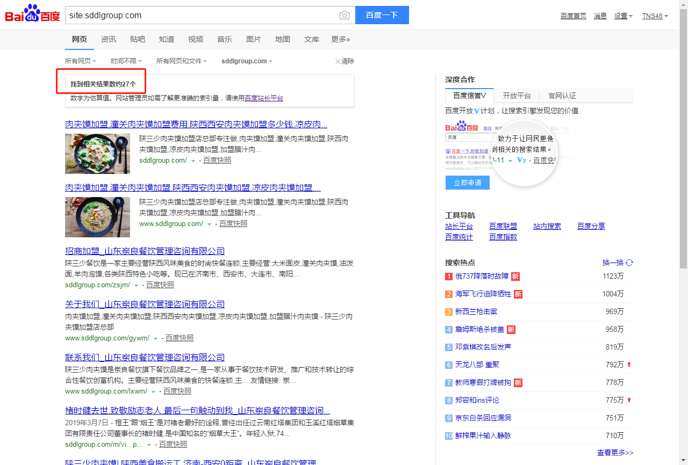Switch to the 官网认证 tab
The image size is (688, 465).
(562, 96)
